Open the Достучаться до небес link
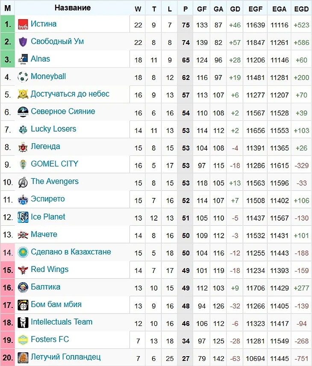 tap(70, 94)
